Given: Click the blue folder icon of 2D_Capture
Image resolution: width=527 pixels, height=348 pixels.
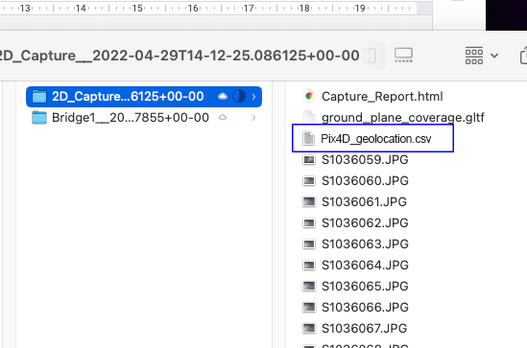Looking at the screenshot, I should pos(39,97).
